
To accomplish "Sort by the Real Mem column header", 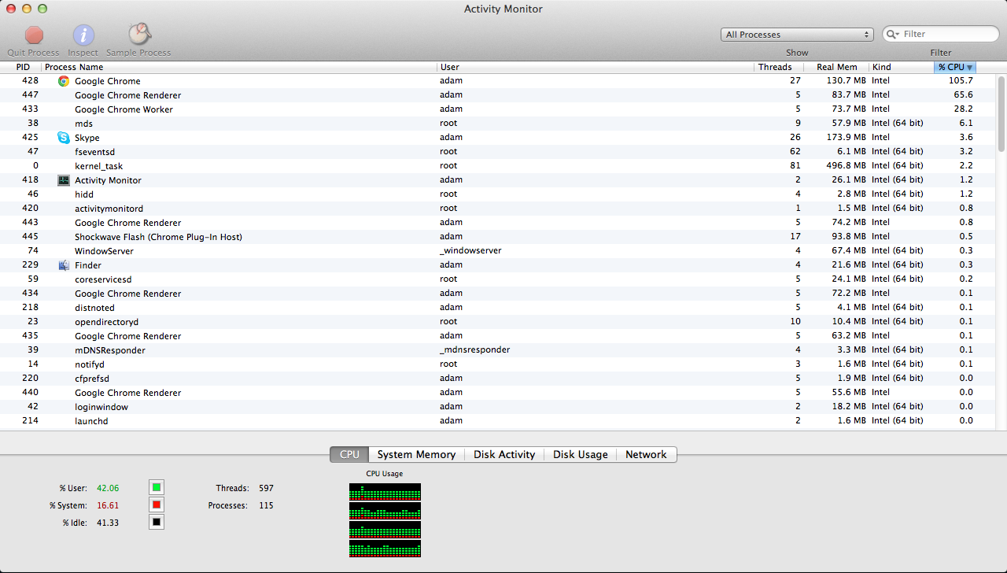I will pos(836,67).
